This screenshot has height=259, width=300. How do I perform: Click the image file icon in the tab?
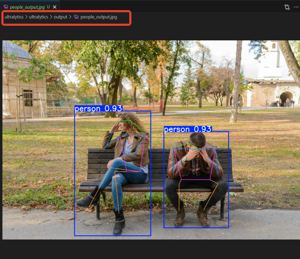pos(6,7)
